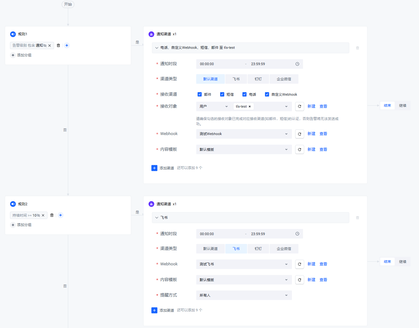Add a condition to 规则2 with plus icon

point(60,215)
